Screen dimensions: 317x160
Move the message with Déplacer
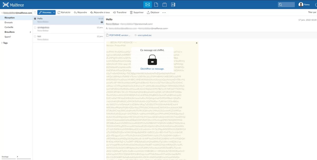[x=153, y=12]
